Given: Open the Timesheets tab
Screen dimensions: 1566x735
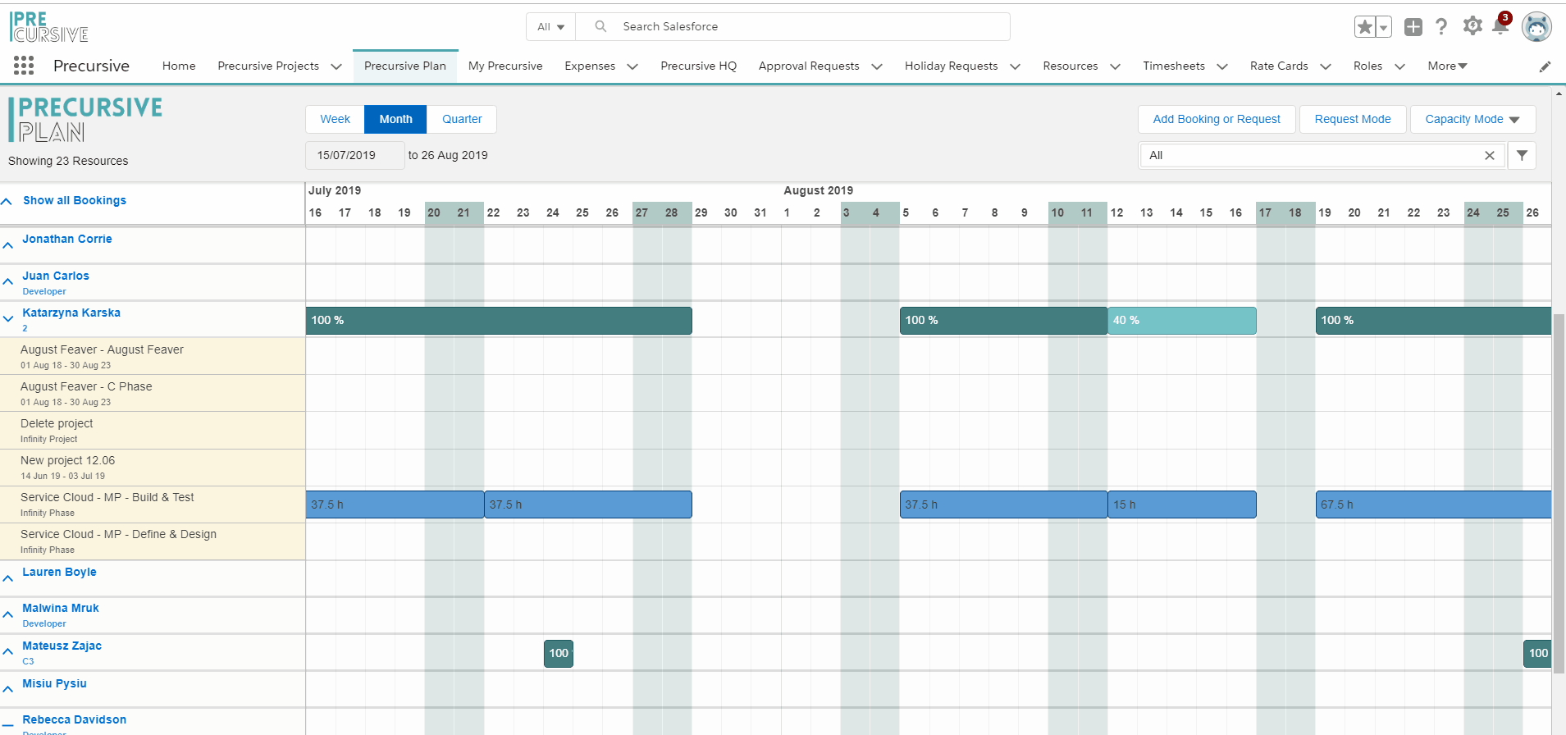Looking at the screenshot, I should tap(1174, 66).
